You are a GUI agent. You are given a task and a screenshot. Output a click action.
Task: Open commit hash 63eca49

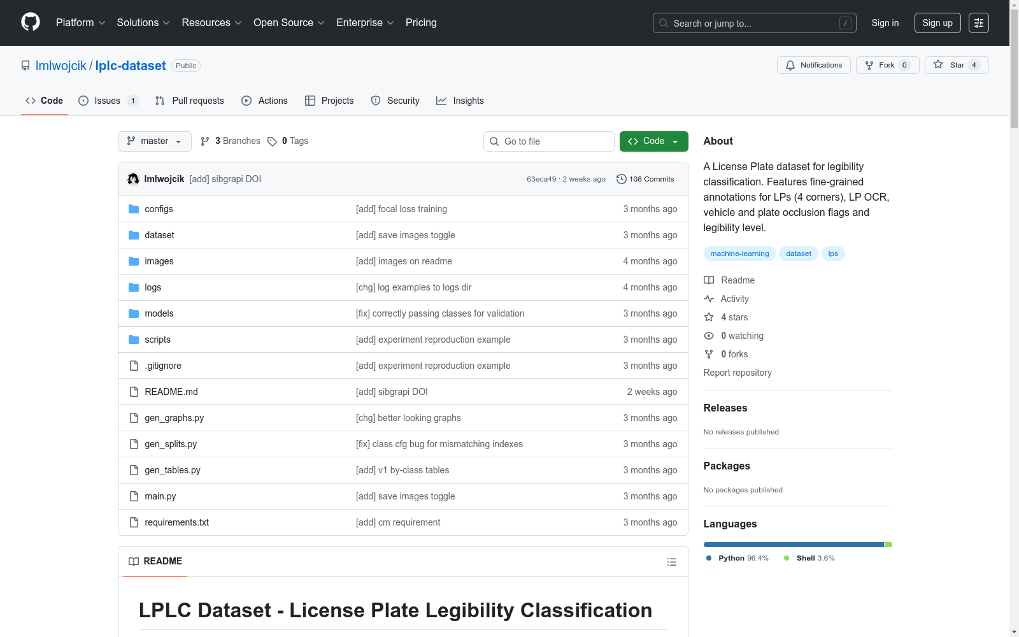click(x=541, y=179)
